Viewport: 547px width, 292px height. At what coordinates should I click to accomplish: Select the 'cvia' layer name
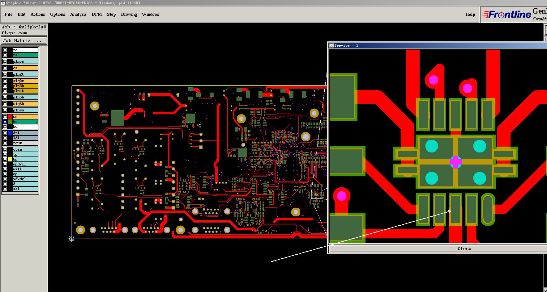click(x=25, y=149)
